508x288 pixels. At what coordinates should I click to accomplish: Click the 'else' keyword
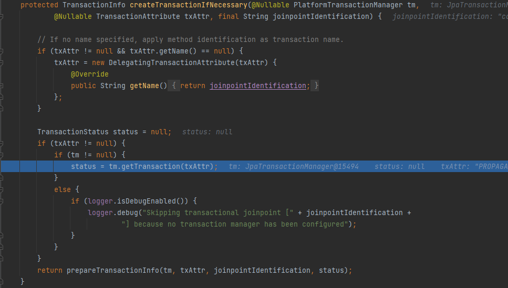[63, 189]
